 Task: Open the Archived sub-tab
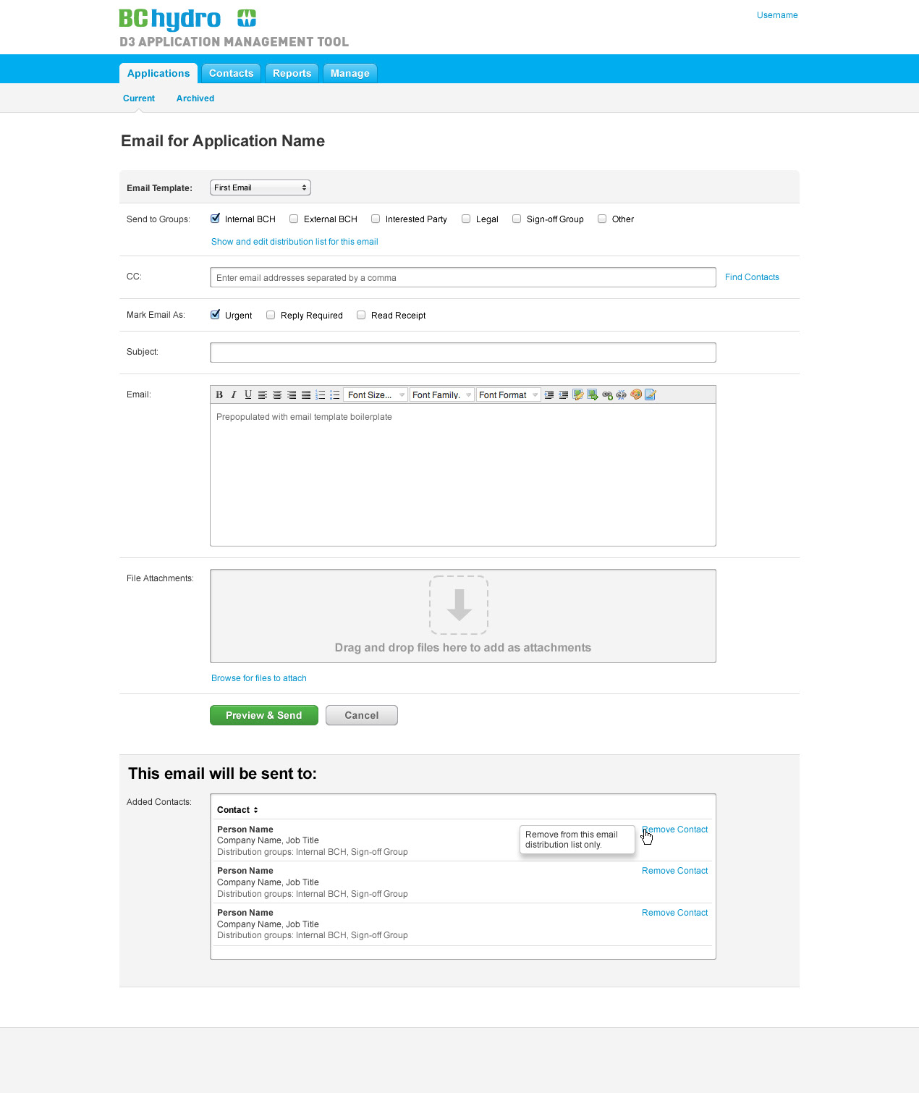[195, 98]
